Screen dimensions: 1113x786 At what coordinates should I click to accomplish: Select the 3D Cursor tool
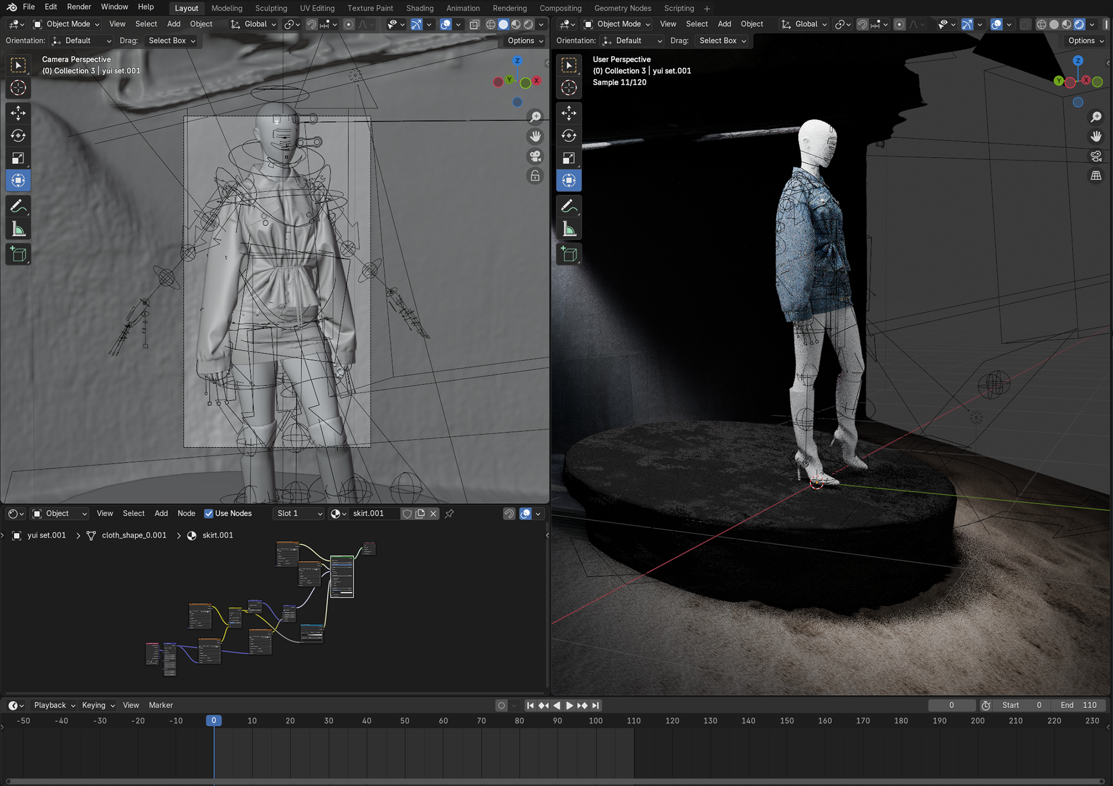point(18,88)
